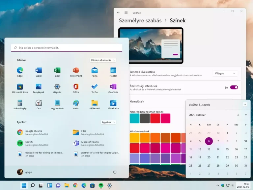Open the Óra clock app

(x=39, y=105)
